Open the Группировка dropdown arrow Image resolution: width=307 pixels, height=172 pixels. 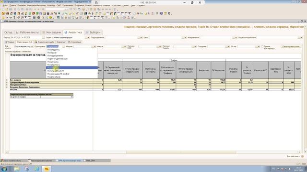pos(63,47)
